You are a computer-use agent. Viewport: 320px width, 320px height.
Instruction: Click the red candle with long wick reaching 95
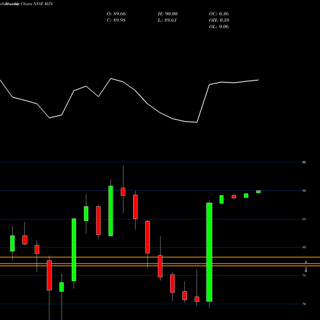[x=123, y=191]
